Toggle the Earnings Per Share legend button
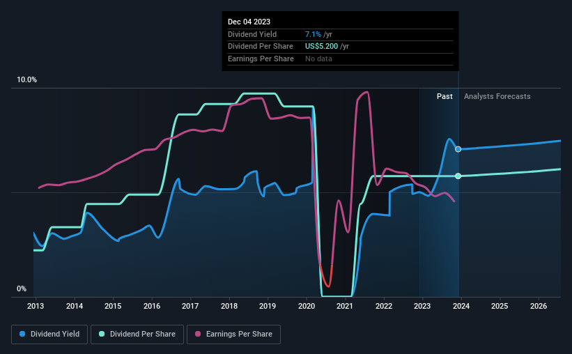The height and width of the screenshot is (354, 572). tap(233, 334)
